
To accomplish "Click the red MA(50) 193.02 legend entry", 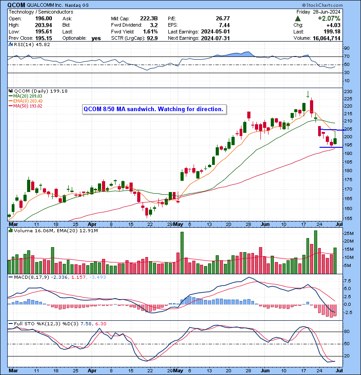I will point(28,107).
